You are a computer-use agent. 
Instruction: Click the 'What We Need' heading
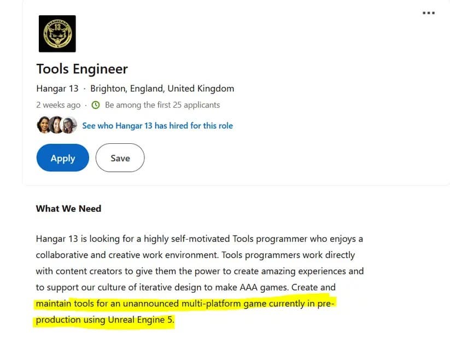pos(68,208)
